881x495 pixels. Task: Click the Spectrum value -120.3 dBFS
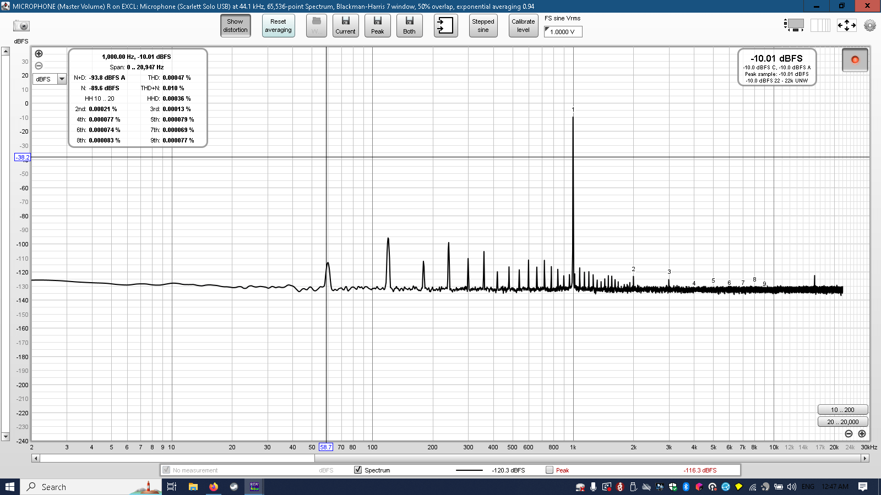coord(508,470)
